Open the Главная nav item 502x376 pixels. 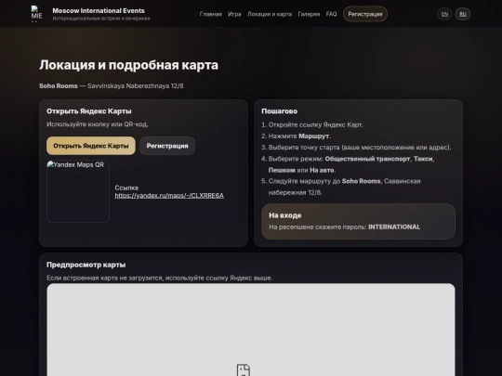click(210, 14)
